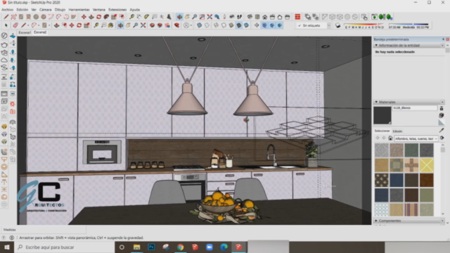Activate the highlighted Orbit tool, top toolbar
Screen dimensions: 450x253
(180, 17)
